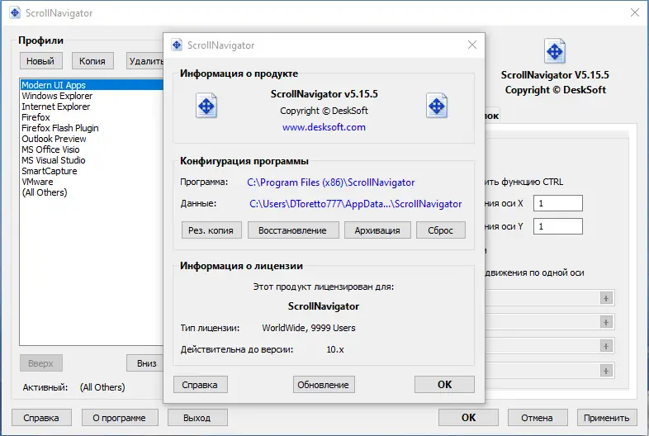Select MS Visual Studio profile
Image resolution: width=649 pixels, height=436 pixels.
(92, 160)
